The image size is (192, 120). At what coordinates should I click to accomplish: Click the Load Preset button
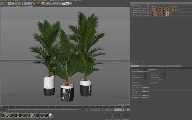click(135, 98)
